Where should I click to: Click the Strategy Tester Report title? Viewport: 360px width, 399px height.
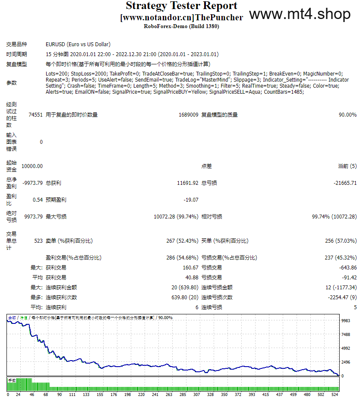[x=181, y=6]
